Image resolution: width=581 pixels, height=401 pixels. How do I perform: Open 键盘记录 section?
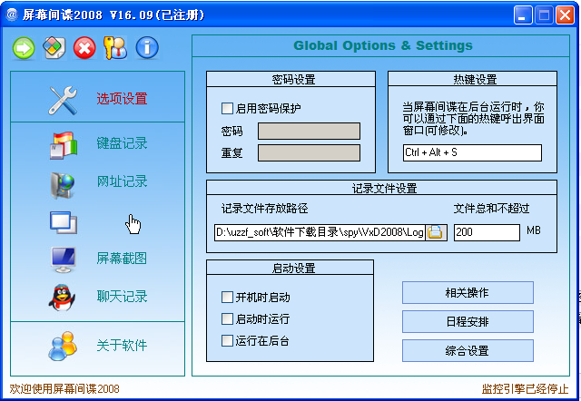coord(122,143)
